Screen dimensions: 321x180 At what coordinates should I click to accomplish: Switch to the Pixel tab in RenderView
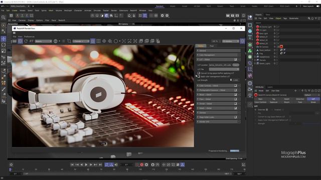212,46
